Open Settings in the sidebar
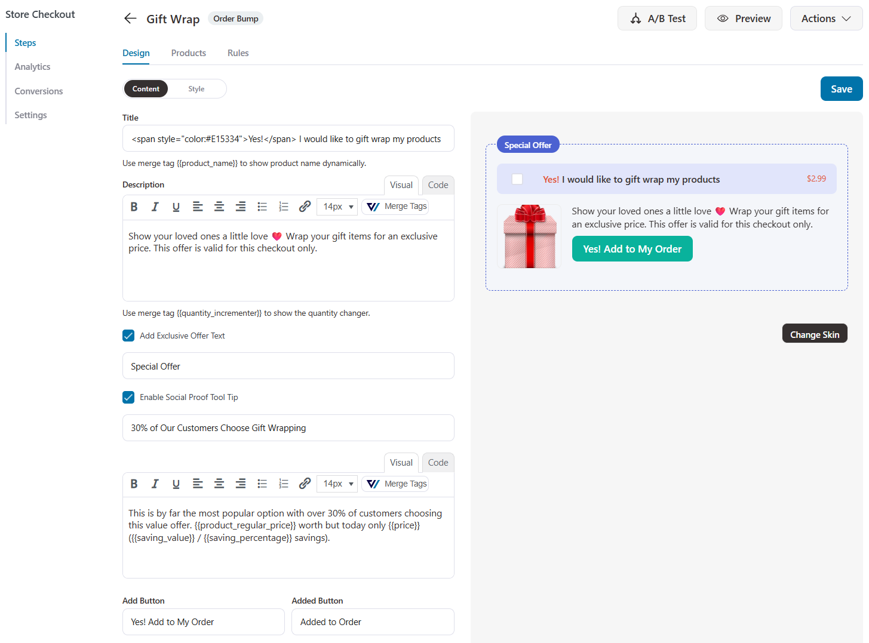Screen dimensions: 869x643 pos(30,115)
